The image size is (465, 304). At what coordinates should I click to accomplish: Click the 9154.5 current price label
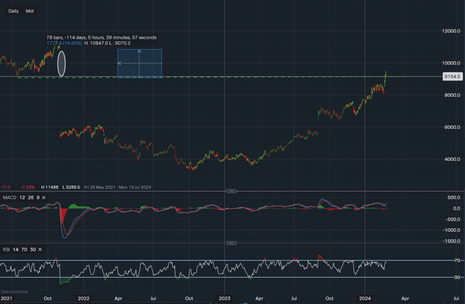[452, 77]
